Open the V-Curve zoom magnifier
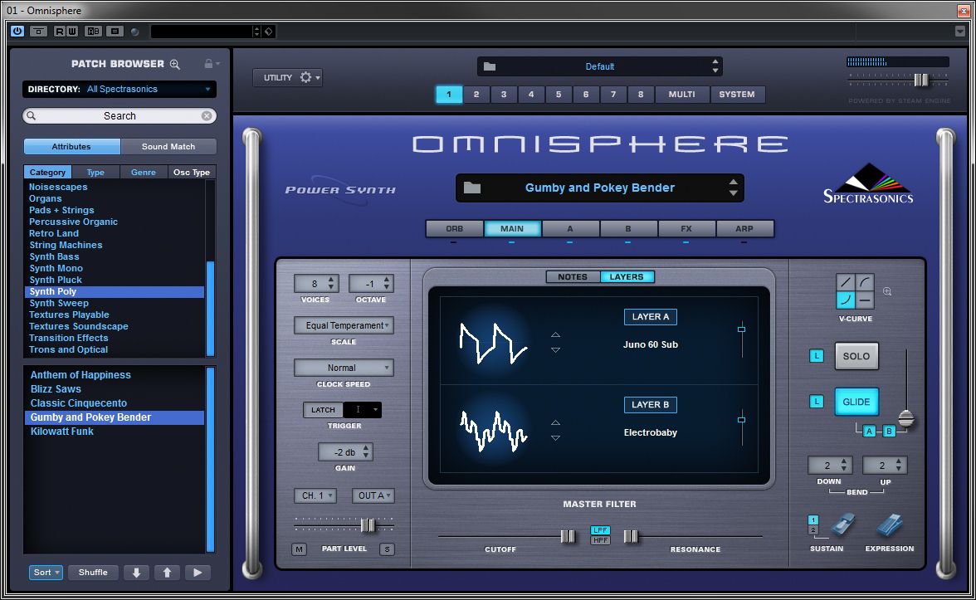The height and width of the screenshot is (600, 976). (x=887, y=291)
